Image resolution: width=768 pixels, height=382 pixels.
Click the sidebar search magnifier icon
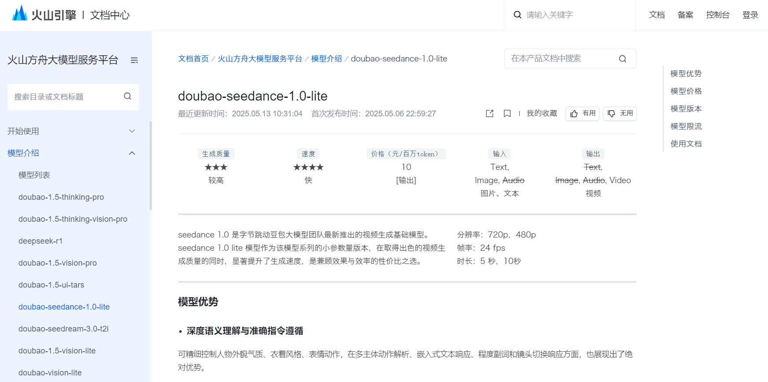128,96
